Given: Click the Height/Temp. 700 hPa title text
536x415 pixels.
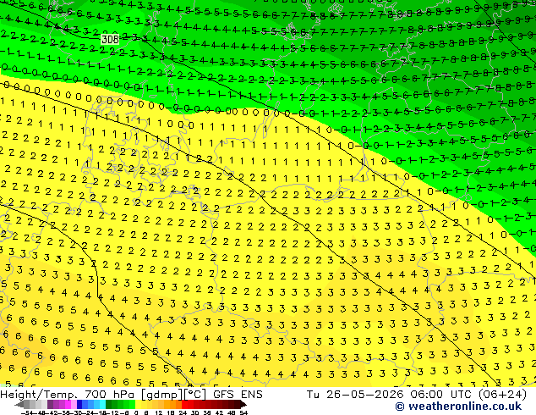Looking at the screenshot, I should pos(69,395).
